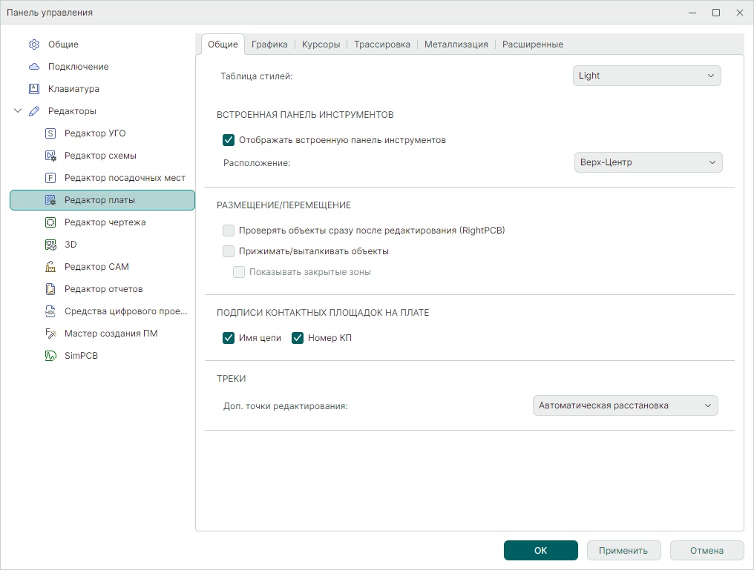
Task: Select the Редактор УГО icon
Action: pos(50,133)
